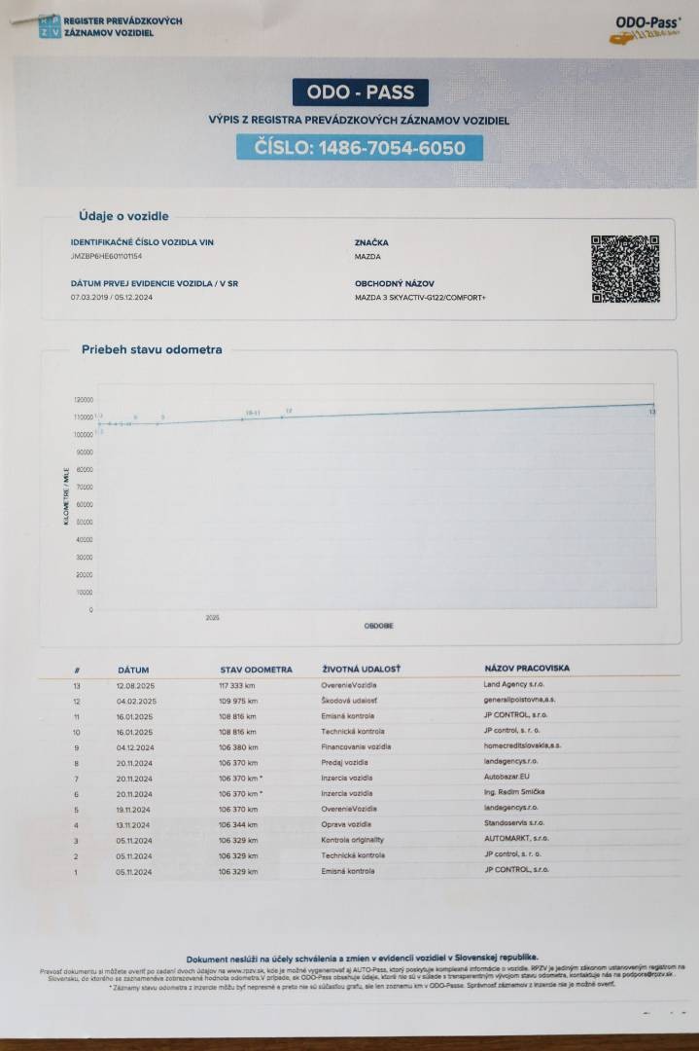The width and height of the screenshot is (699, 1051).
Task: Click data point 10-11 on the odometer chart
Action: (x=242, y=418)
